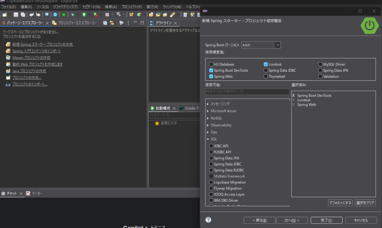
Task: Open the 編集(E) menu
Action: [26, 7]
